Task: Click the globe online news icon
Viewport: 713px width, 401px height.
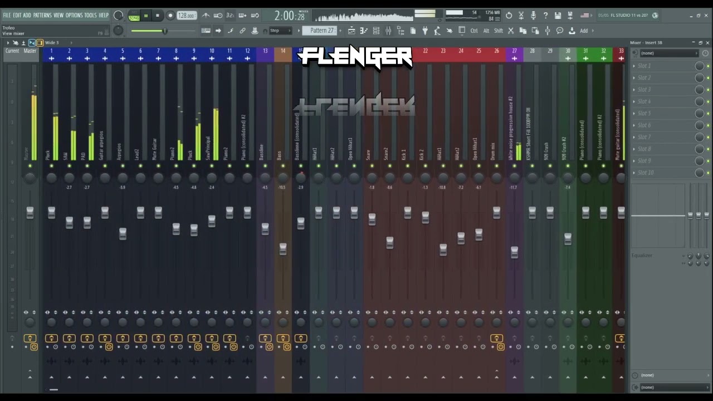Action: 655,16
